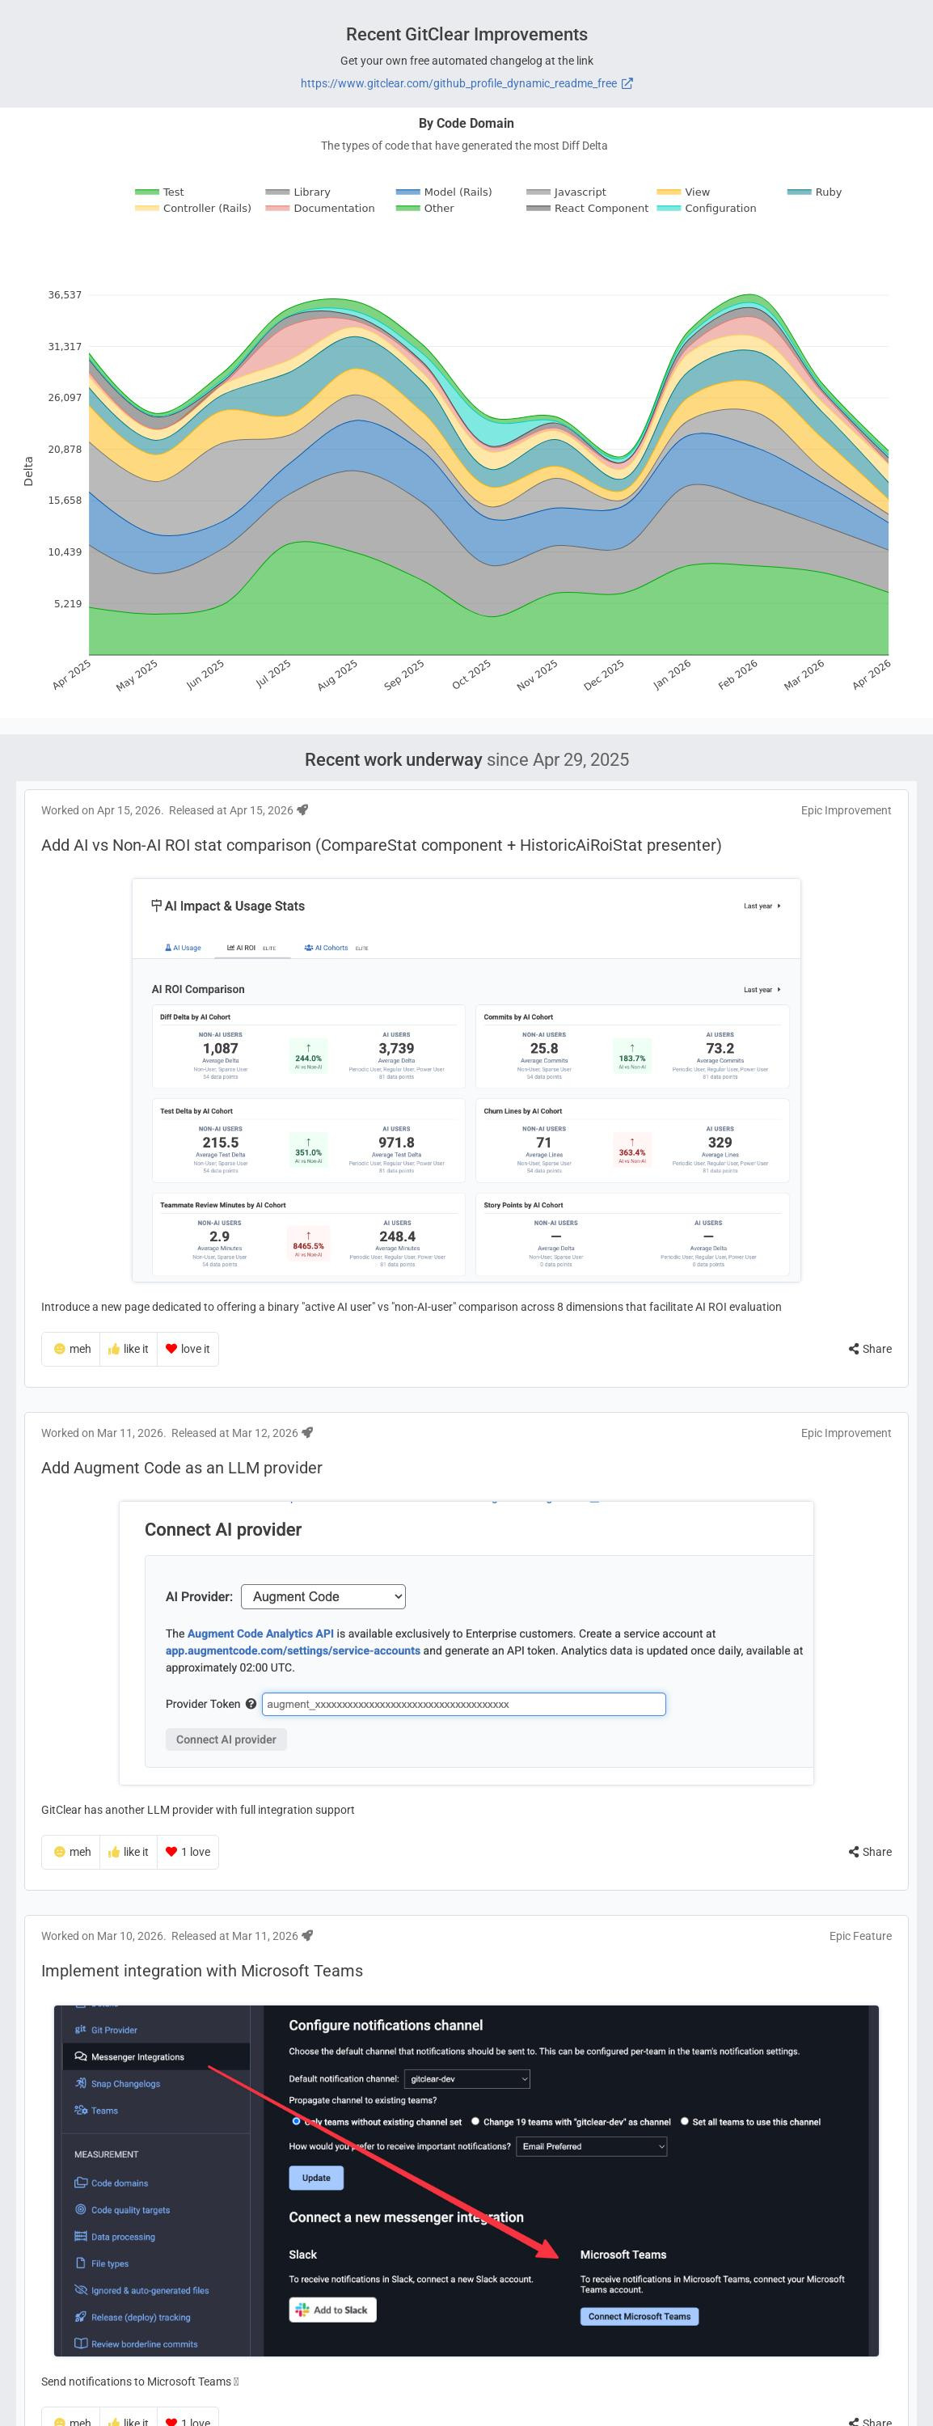Click the heart icon on the 'love it' reaction
The image size is (933, 2426).
click(171, 1349)
